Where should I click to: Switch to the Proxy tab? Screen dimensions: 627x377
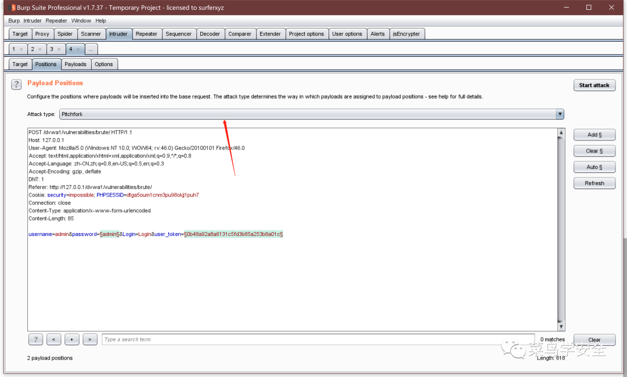[42, 34]
